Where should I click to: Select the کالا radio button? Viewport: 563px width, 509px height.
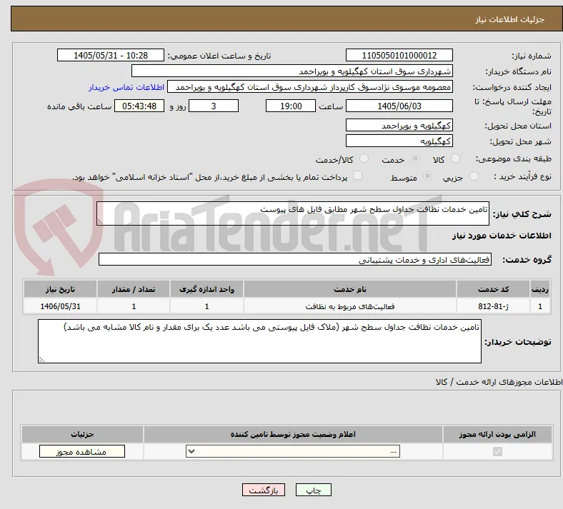(x=455, y=158)
